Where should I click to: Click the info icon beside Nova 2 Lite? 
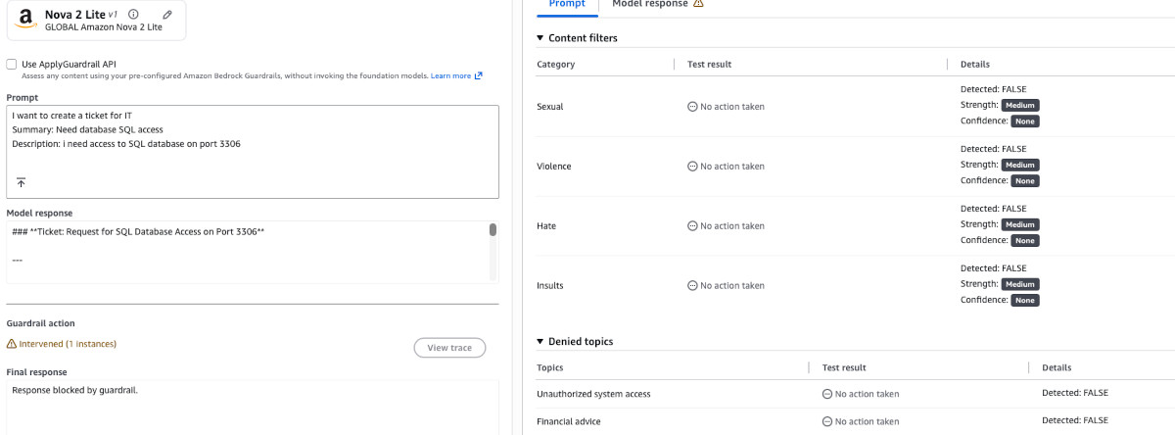point(133,15)
